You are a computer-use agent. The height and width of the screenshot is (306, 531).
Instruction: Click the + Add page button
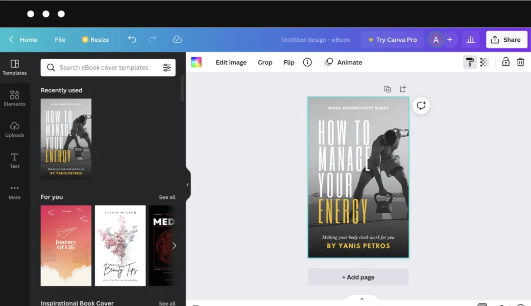(358, 277)
